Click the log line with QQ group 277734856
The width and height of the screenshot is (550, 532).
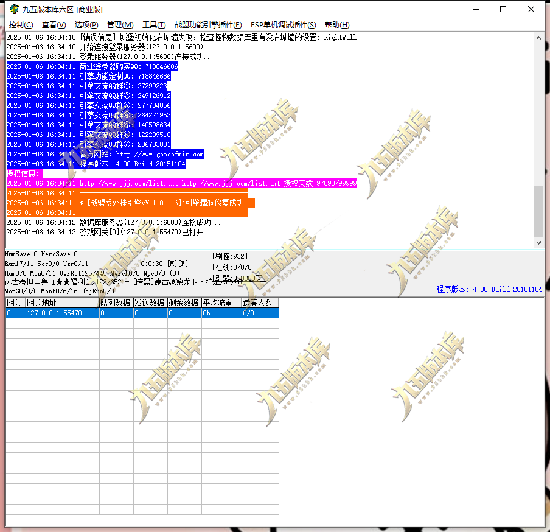pos(88,105)
